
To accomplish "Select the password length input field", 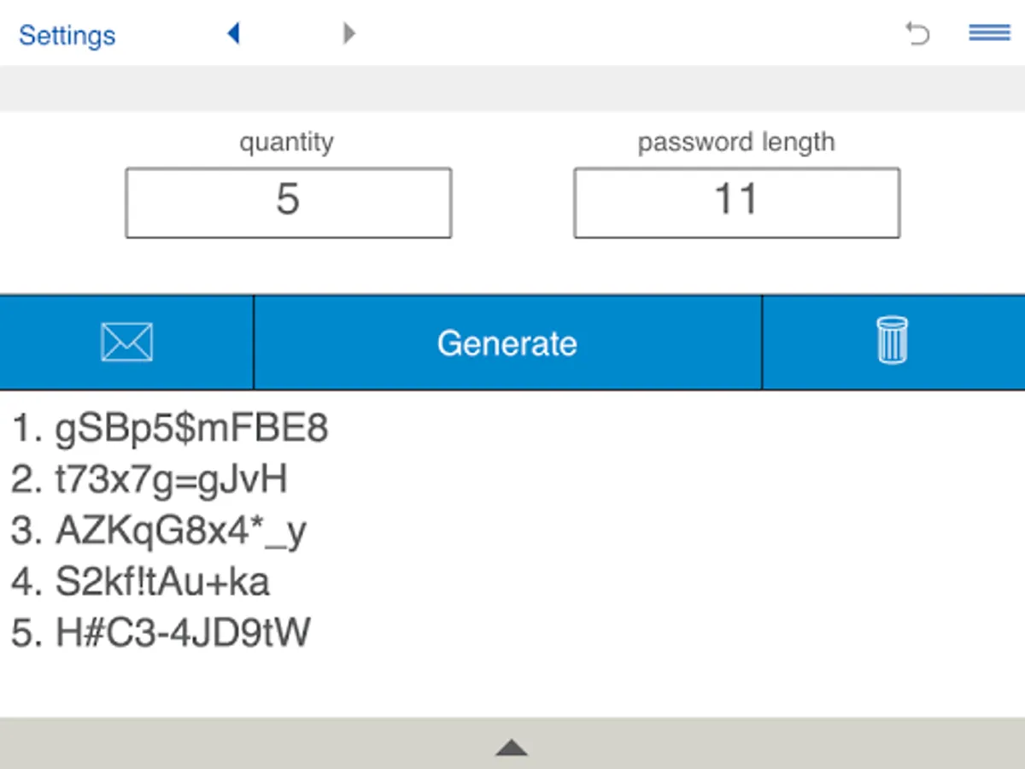I will coord(736,203).
